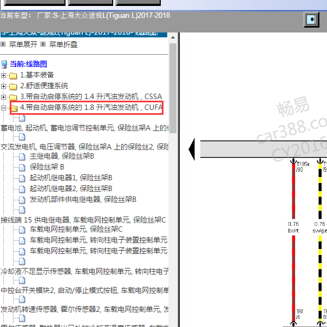
Task: Open 4.带自动启停系统的 1.8 升汽油发动机 CUFA entry
Action: (x=91, y=107)
